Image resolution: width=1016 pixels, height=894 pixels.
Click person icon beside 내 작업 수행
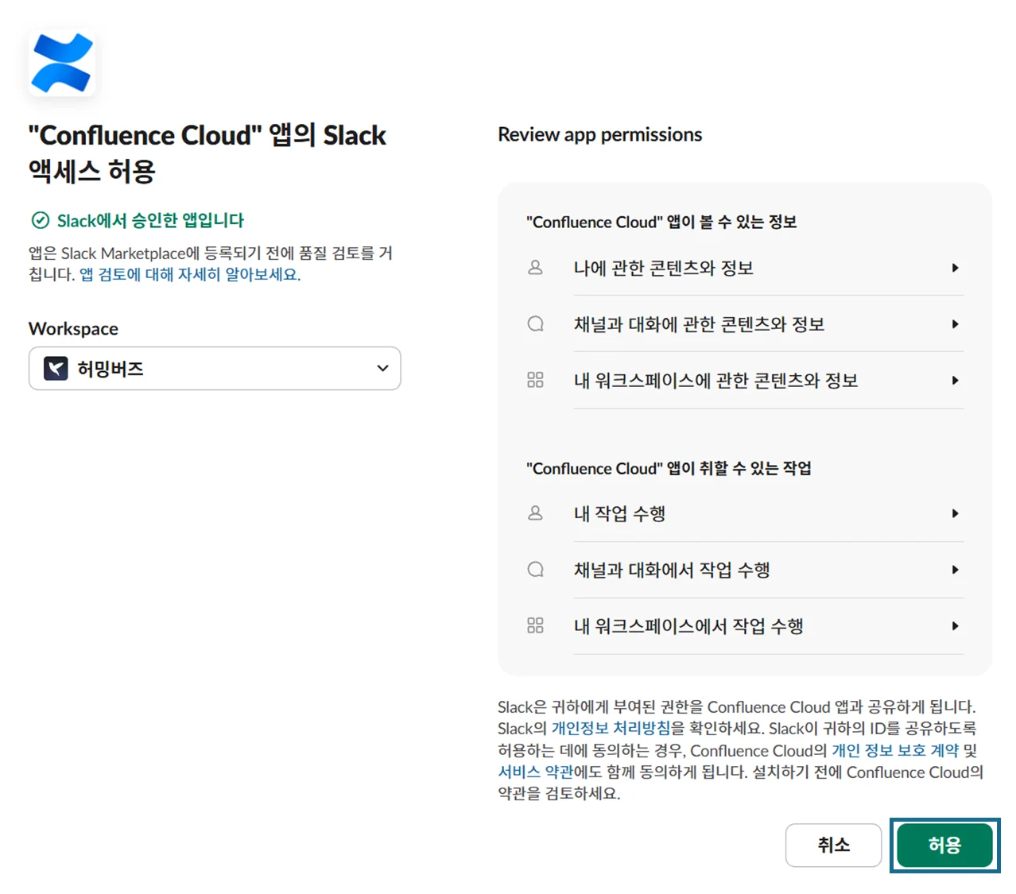click(x=535, y=513)
